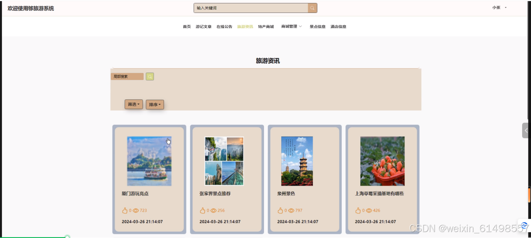
Task: Click the orange scrollbar thumb at right edge
Action: tap(530, 195)
